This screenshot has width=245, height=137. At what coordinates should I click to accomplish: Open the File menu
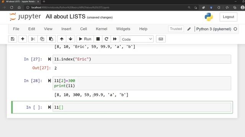tap(16, 29)
